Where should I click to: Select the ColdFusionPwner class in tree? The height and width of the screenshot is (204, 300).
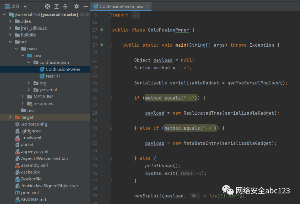tap(45, 69)
